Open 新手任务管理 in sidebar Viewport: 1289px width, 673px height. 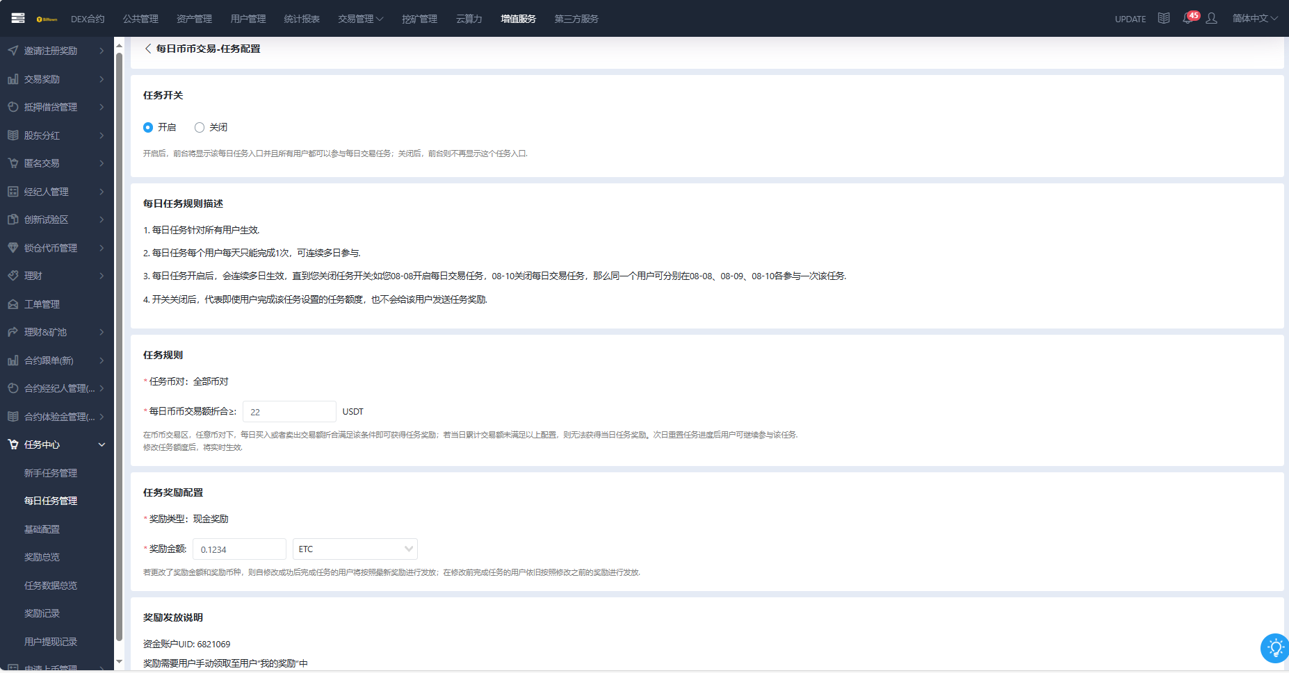(51, 473)
